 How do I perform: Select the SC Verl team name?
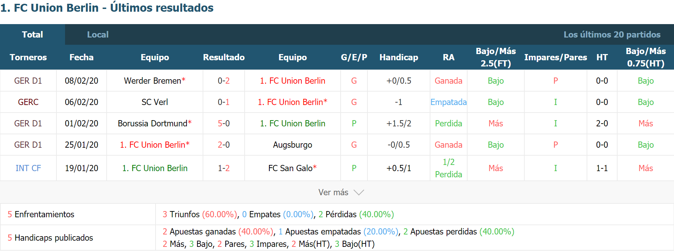pos(154,102)
